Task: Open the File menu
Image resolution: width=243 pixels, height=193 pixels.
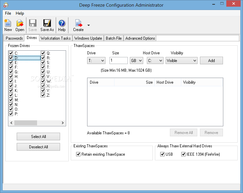Action: click(x=8, y=13)
